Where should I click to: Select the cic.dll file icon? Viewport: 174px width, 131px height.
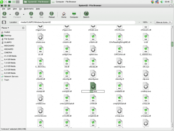tap(40, 50)
